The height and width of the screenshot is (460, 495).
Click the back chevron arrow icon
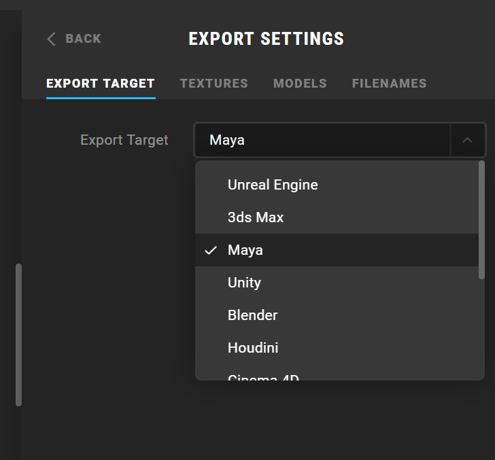52,39
